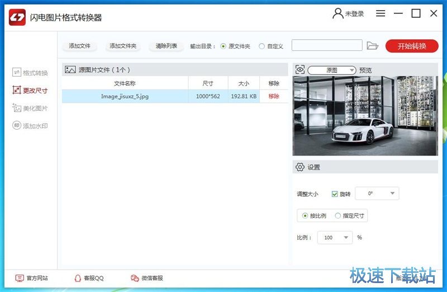Click the 移除 column header
Screen dimensions: 447x292
274,83
